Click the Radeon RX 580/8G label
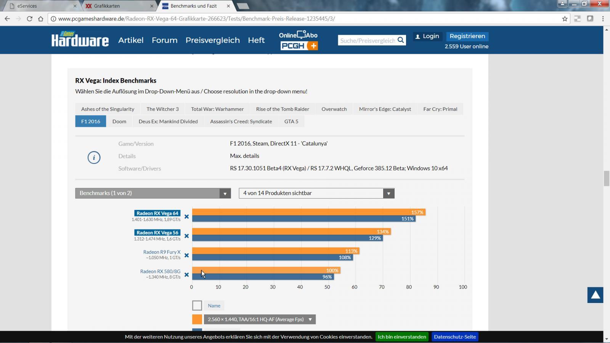The width and height of the screenshot is (610, 343). 160,271
